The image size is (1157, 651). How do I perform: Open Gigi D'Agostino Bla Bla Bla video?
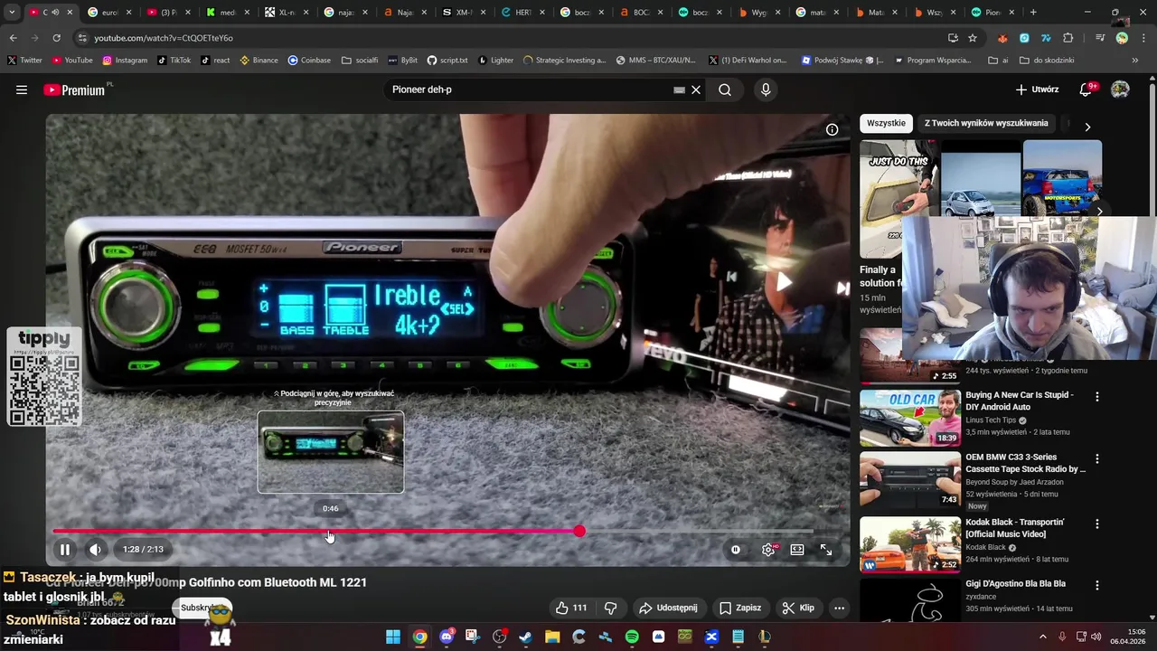coord(1015,584)
